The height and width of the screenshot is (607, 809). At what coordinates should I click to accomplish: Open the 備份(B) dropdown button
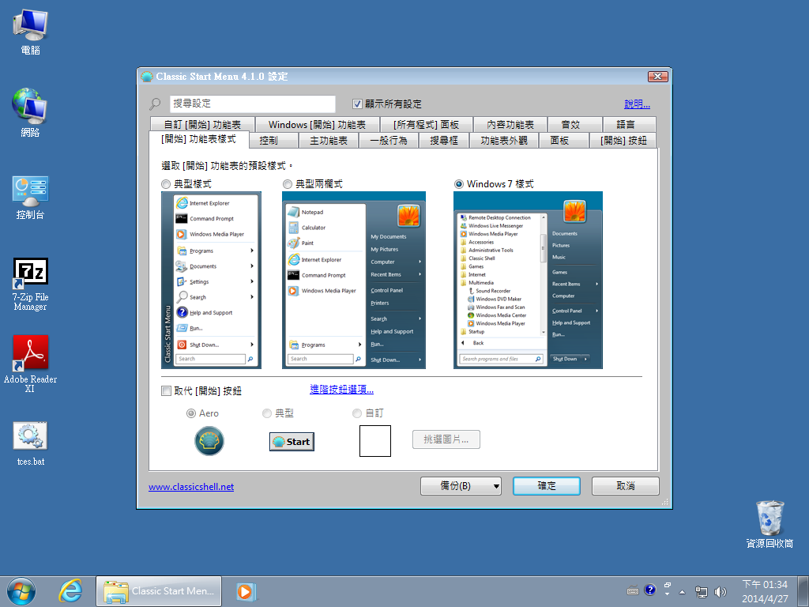click(461, 486)
